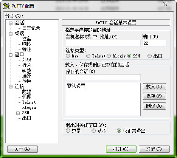The width and height of the screenshot is (177, 158).
Task: Open the 颜色 settings category
Action: point(26,81)
